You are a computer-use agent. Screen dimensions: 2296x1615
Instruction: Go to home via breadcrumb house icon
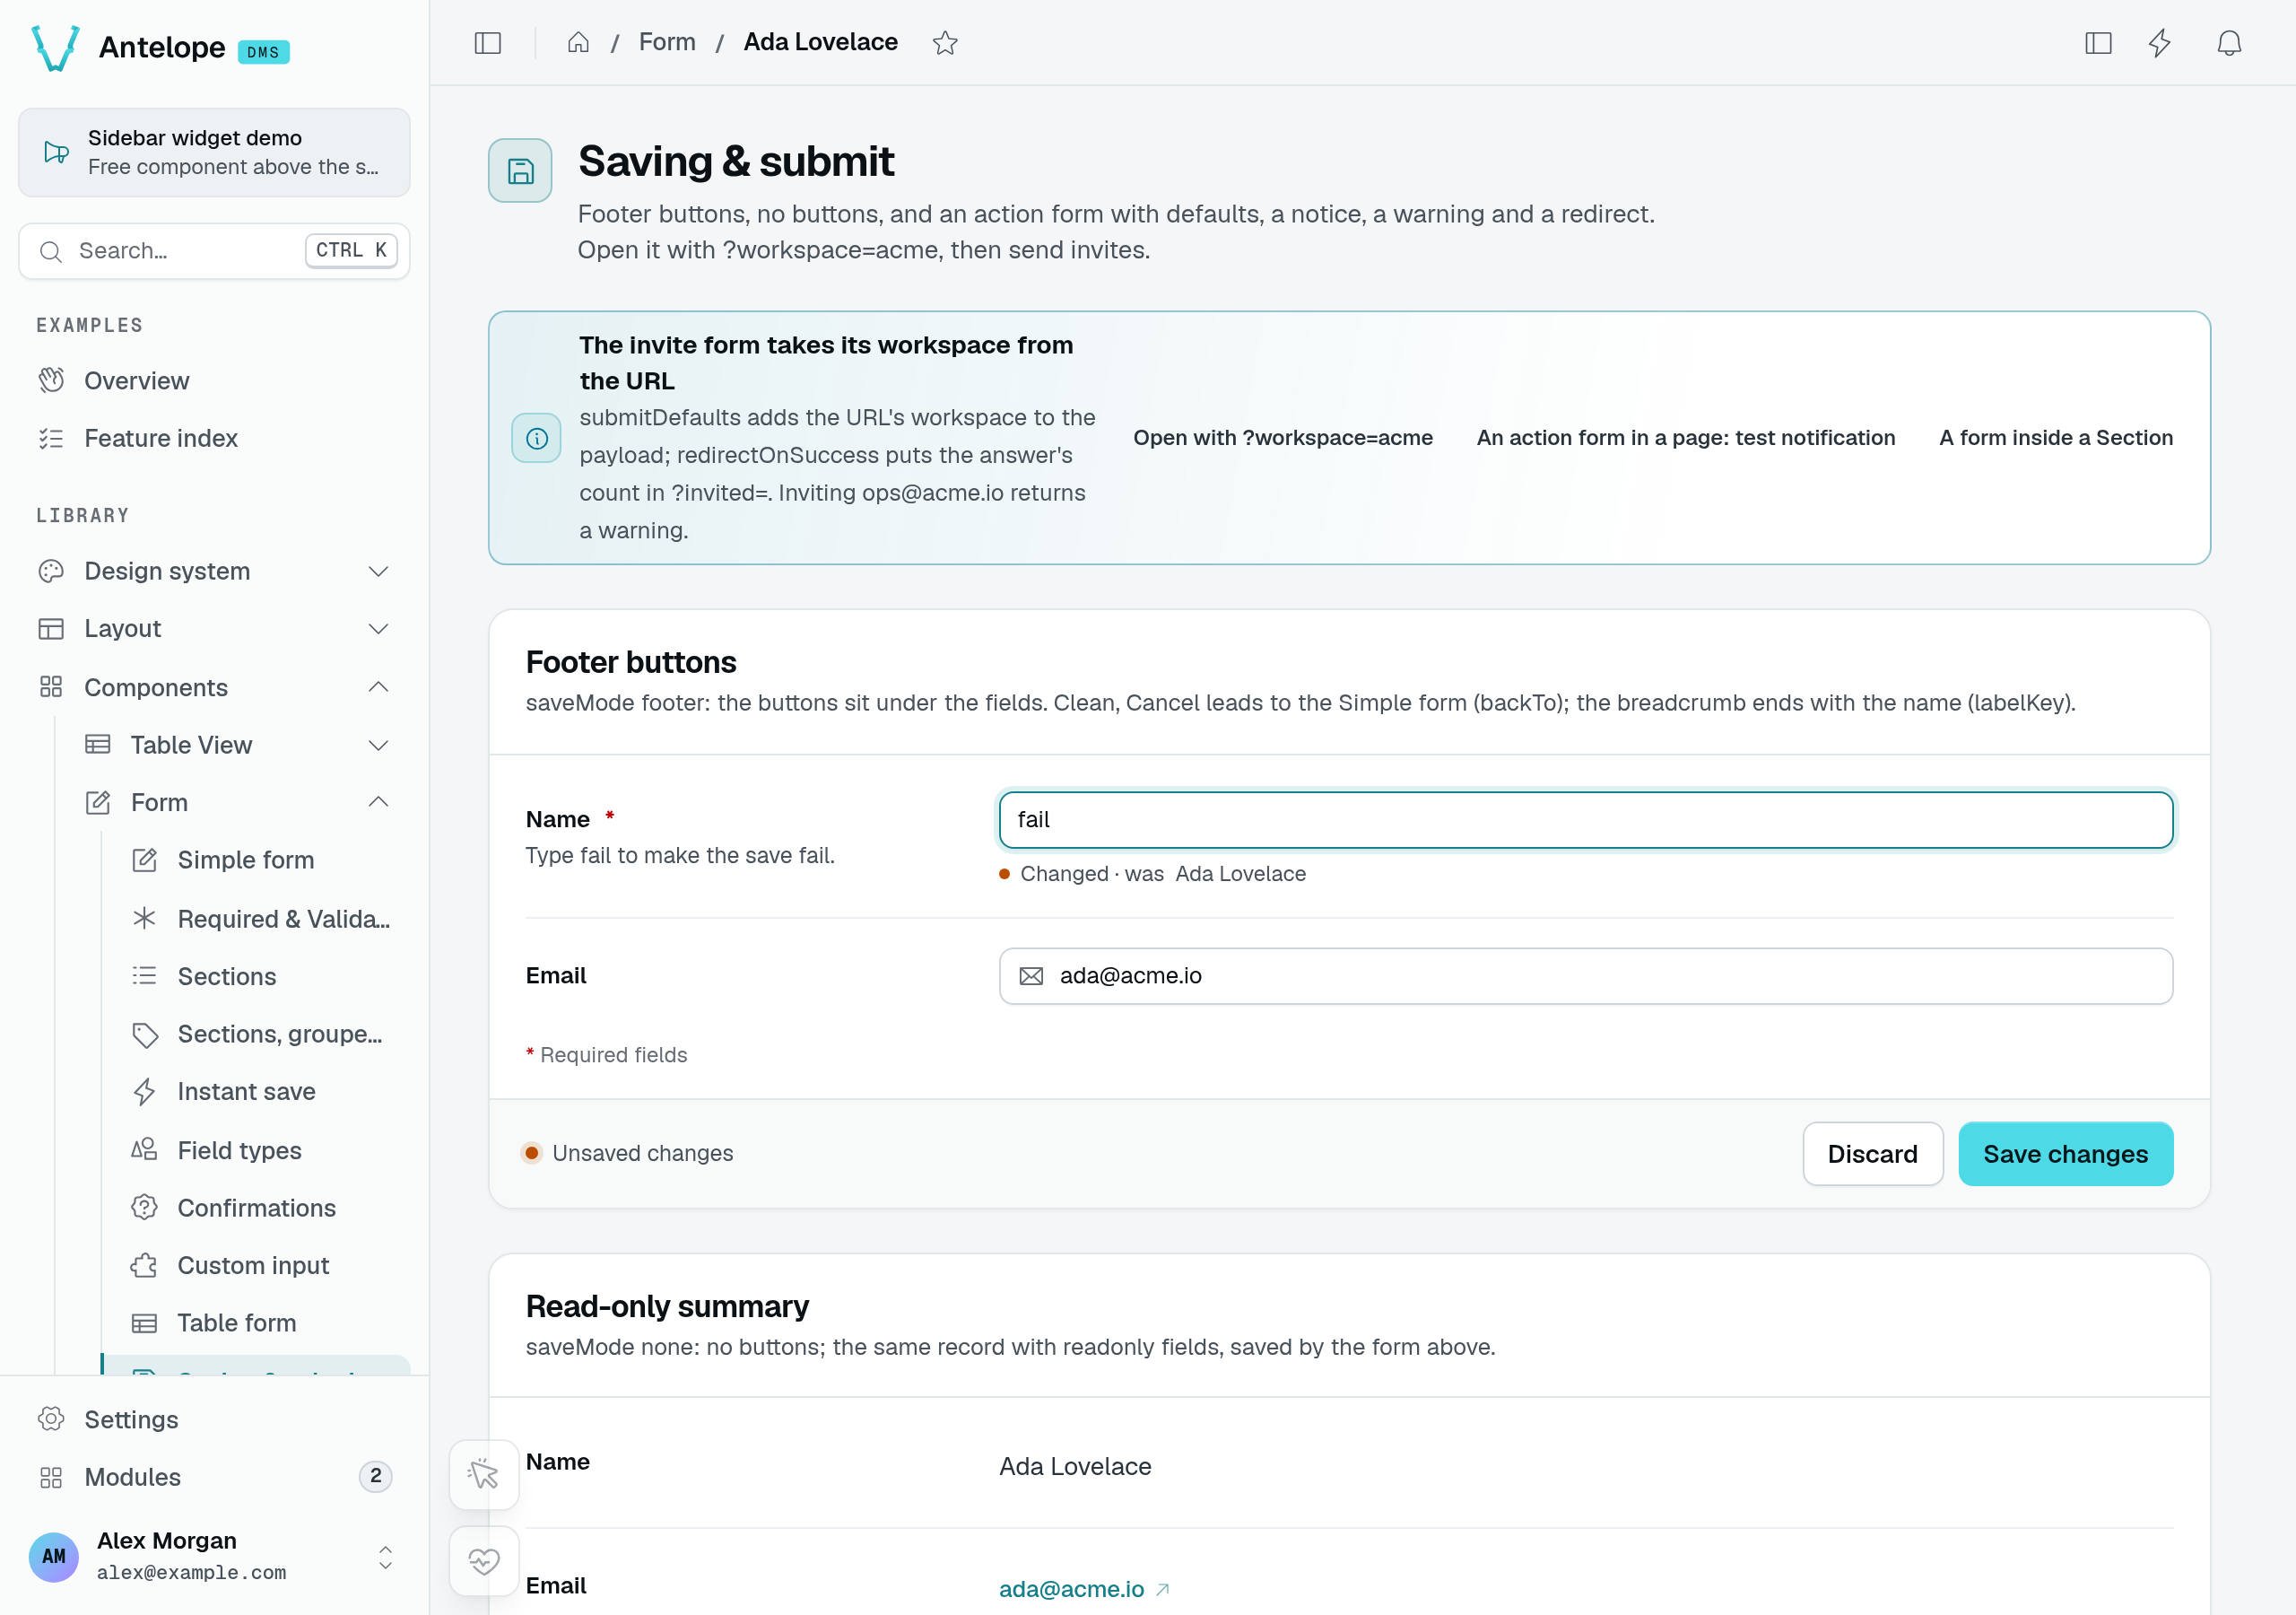point(578,43)
